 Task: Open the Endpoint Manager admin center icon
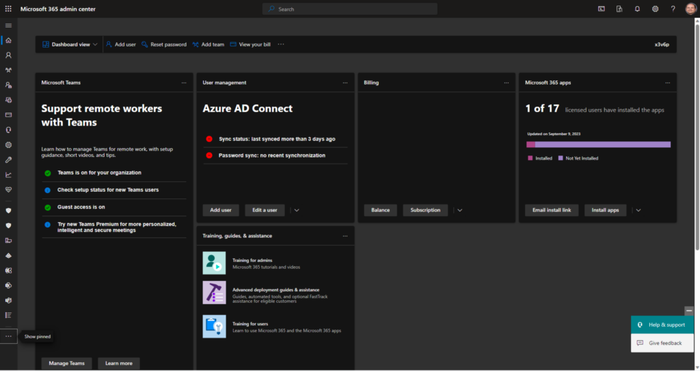[8, 241]
